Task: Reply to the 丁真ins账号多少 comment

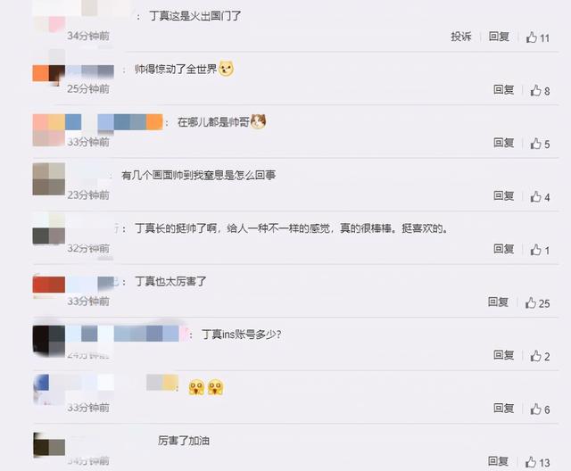Action: point(503,355)
